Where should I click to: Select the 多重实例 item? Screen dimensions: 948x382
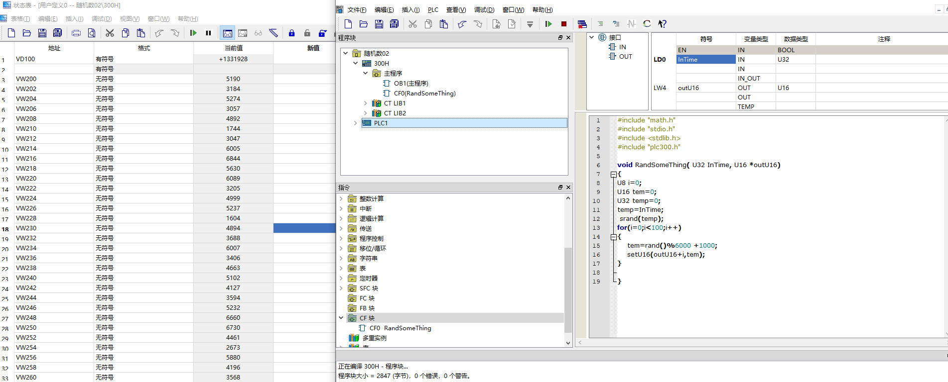click(374, 338)
